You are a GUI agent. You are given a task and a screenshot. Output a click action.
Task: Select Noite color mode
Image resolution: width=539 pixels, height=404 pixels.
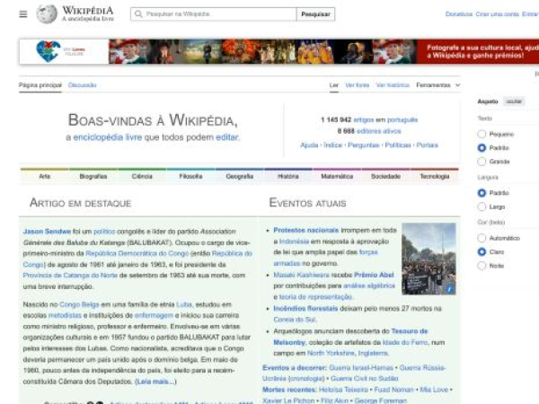point(482,266)
